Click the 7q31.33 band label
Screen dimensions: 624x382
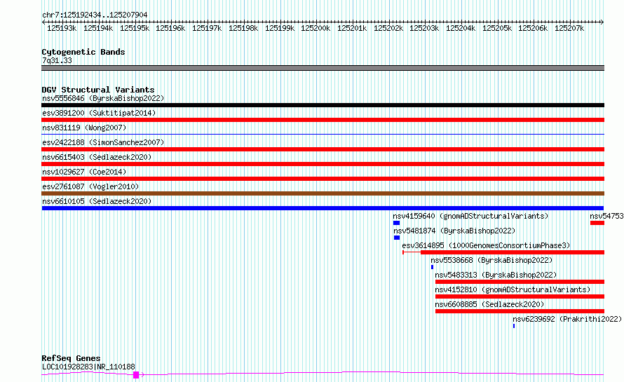[x=57, y=60]
